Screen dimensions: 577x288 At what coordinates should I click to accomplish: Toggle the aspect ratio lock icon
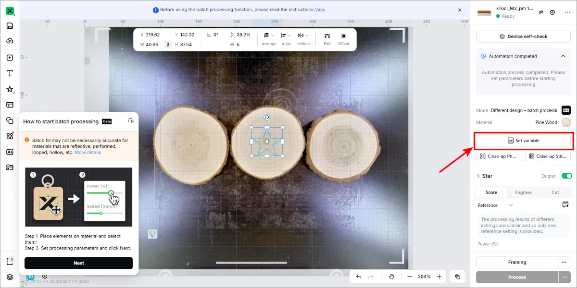(x=168, y=44)
